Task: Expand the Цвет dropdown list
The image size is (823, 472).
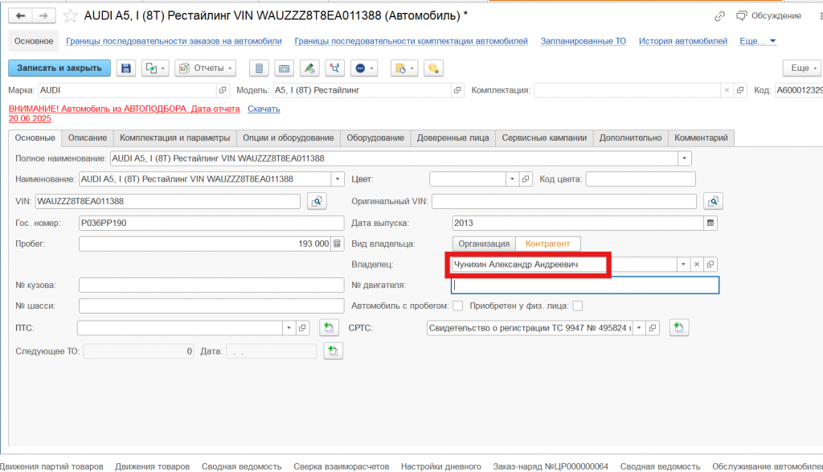Action: tap(511, 179)
